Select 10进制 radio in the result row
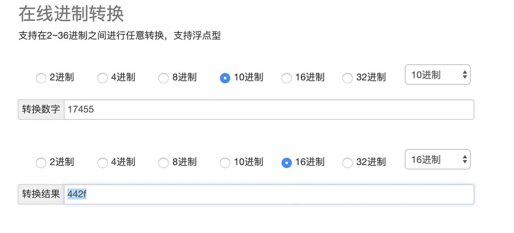The height and width of the screenshot is (233, 514). (x=224, y=163)
